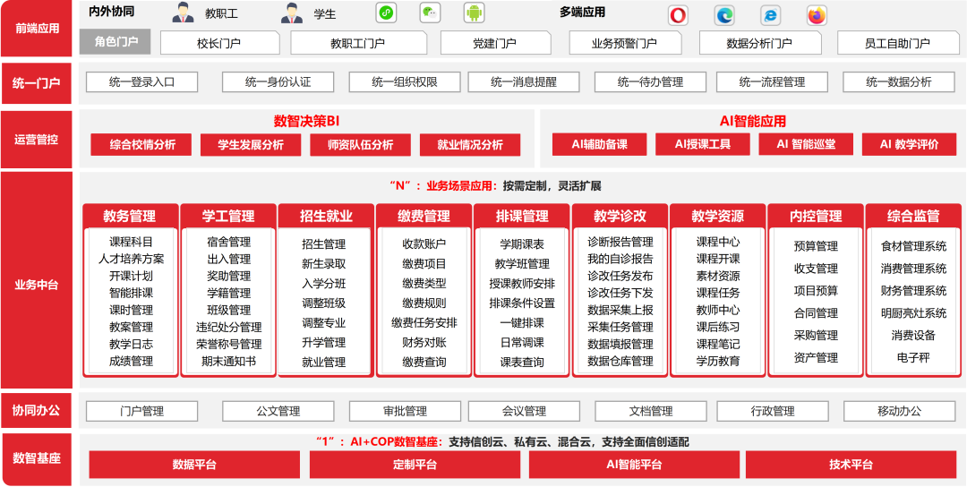Click the 统一组织权限 box
Screen dimensions: 967x487
pos(406,82)
